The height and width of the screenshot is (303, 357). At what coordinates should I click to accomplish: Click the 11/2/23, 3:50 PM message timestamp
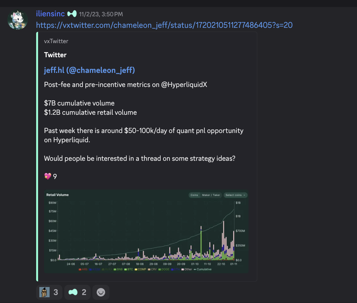[101, 14]
